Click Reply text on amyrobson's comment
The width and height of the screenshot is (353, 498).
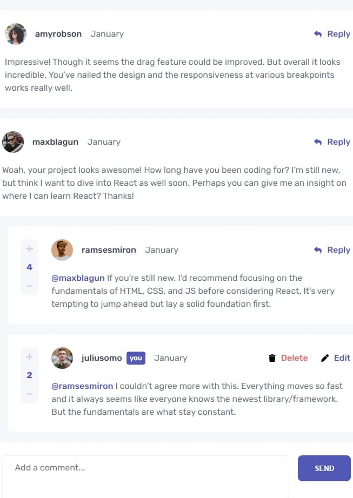click(339, 34)
